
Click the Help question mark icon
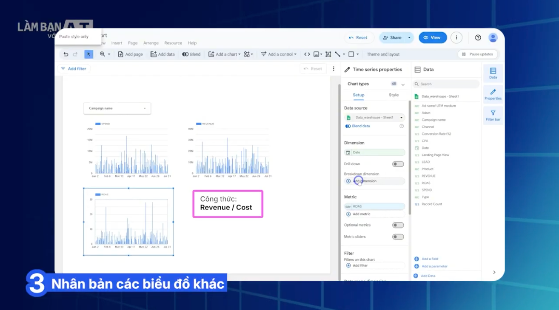(x=478, y=37)
